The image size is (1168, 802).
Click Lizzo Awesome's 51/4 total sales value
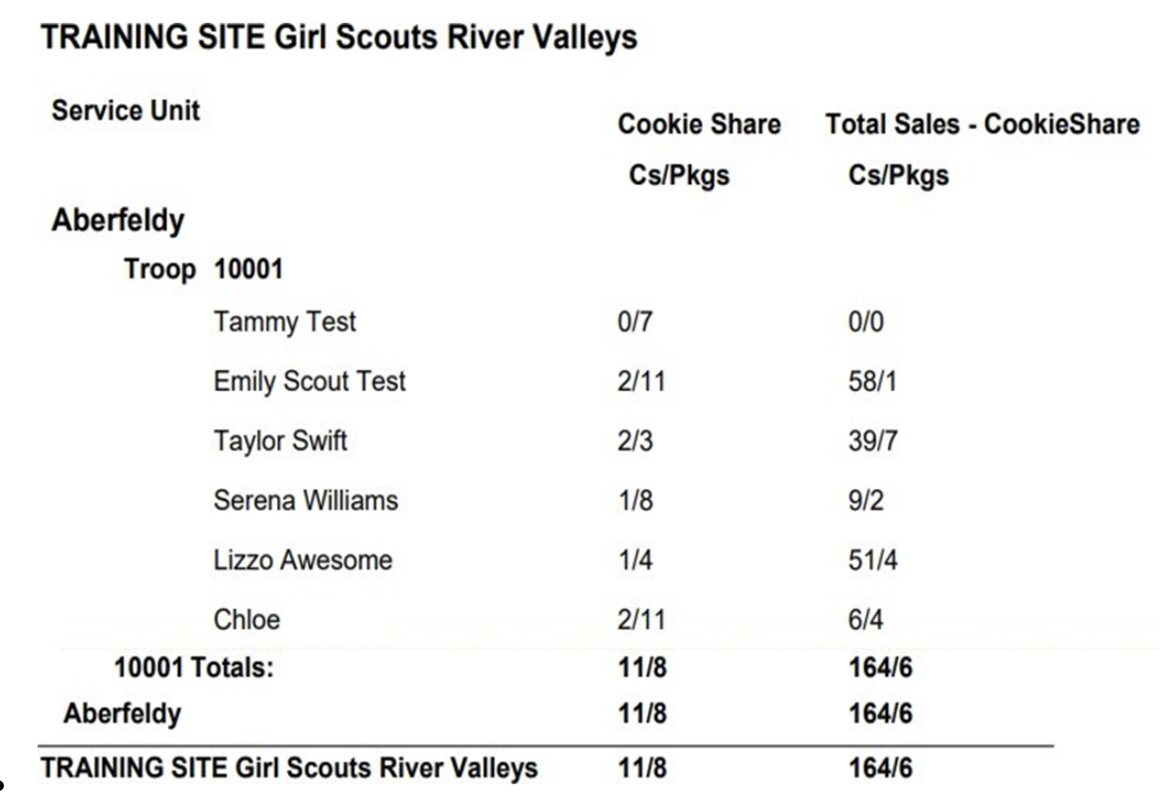tap(872, 559)
